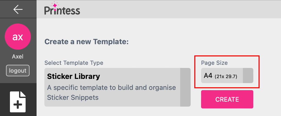Click the grey handle of Template Type selector

pyautogui.click(x=185, y=87)
